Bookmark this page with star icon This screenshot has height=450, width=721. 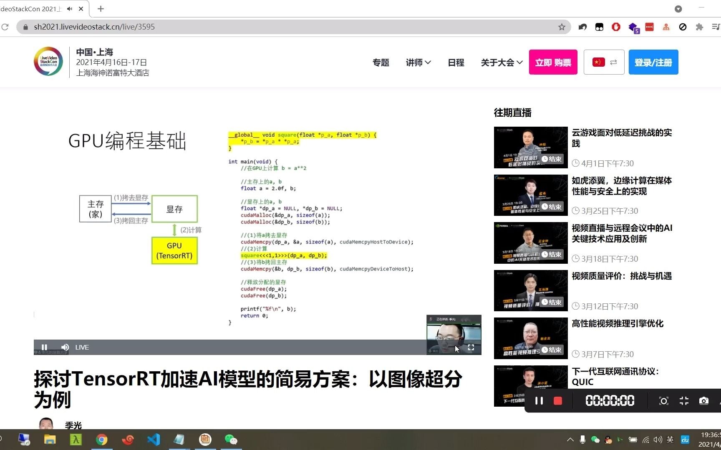tap(562, 27)
